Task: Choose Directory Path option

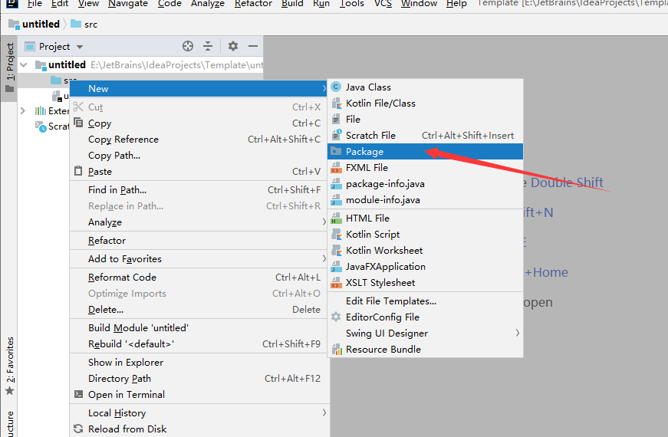Action: (200, 379)
